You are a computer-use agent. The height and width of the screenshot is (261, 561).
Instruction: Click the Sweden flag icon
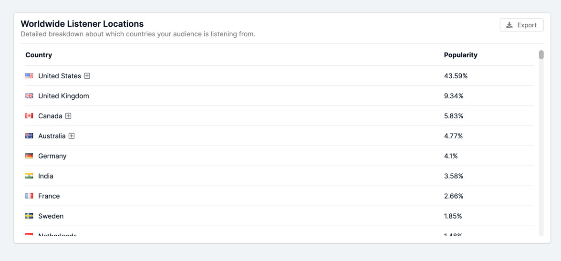[29, 216]
